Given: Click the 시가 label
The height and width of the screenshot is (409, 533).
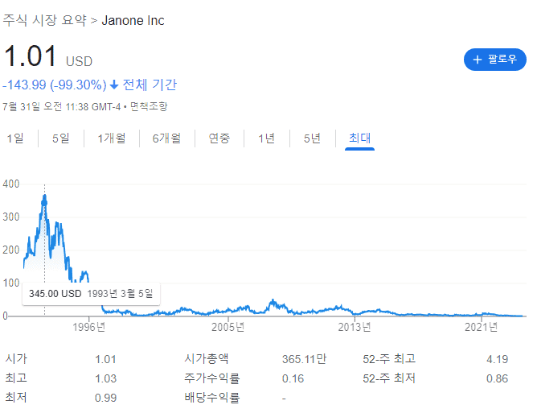Looking at the screenshot, I should point(16,358).
